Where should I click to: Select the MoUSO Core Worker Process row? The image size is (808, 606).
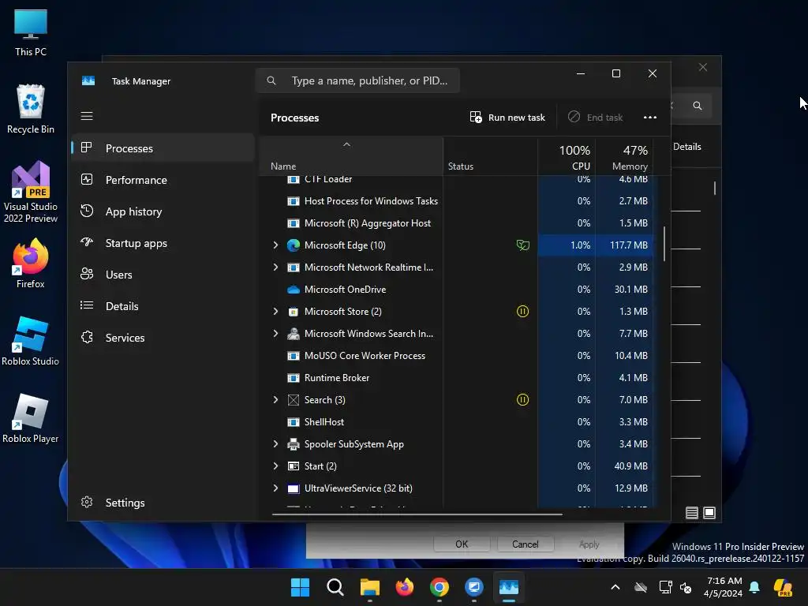[456, 356]
